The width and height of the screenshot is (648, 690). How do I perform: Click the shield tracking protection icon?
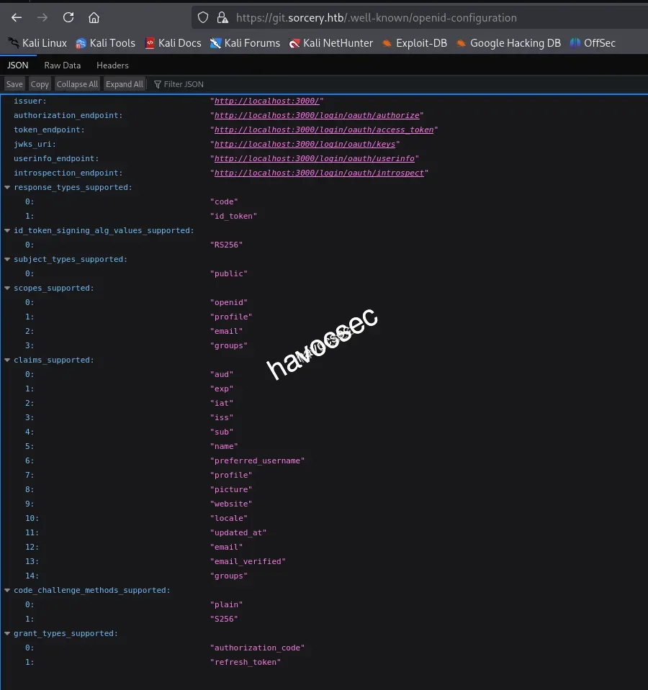[x=204, y=17]
